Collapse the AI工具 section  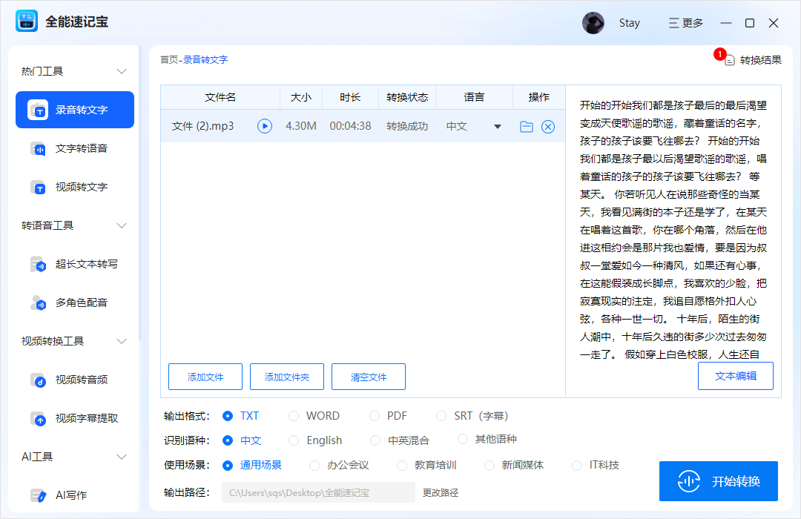(121, 457)
